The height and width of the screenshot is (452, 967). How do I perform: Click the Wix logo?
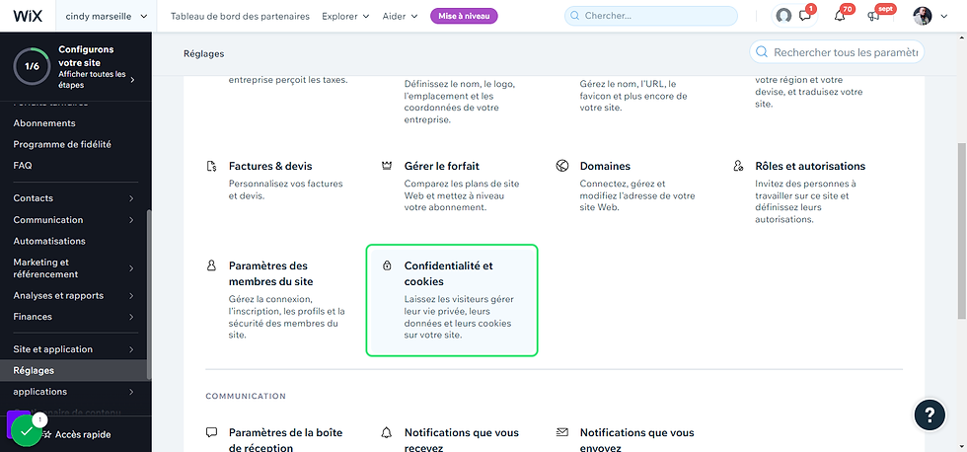pyautogui.click(x=28, y=16)
